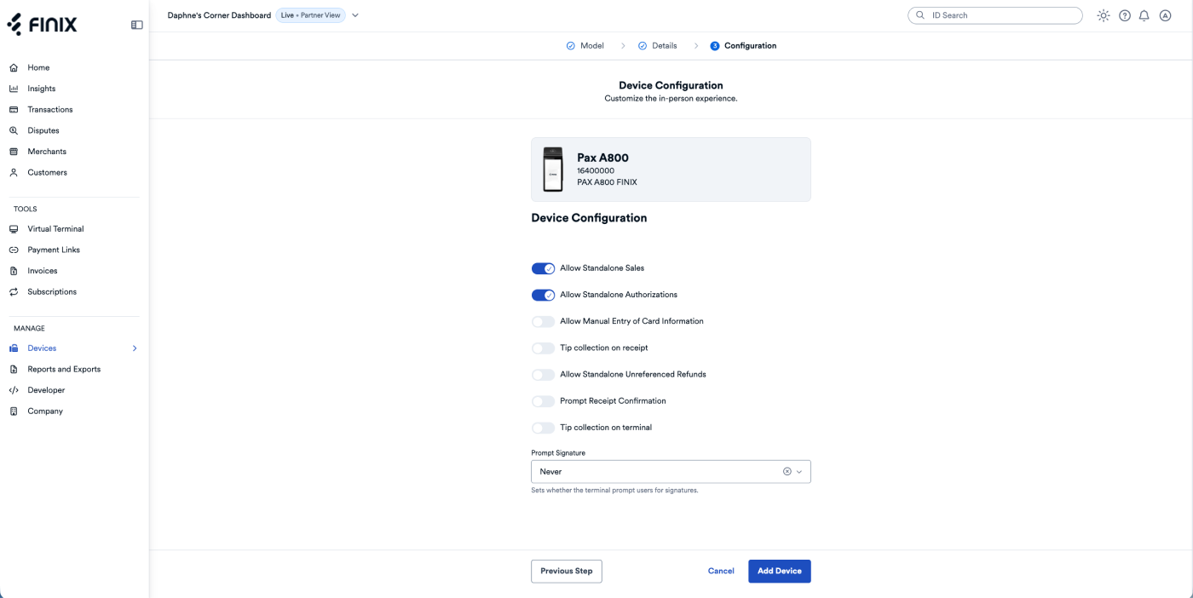Clear the Prompt Signature selection icon
Image resolution: width=1193 pixels, height=598 pixels.
787,471
